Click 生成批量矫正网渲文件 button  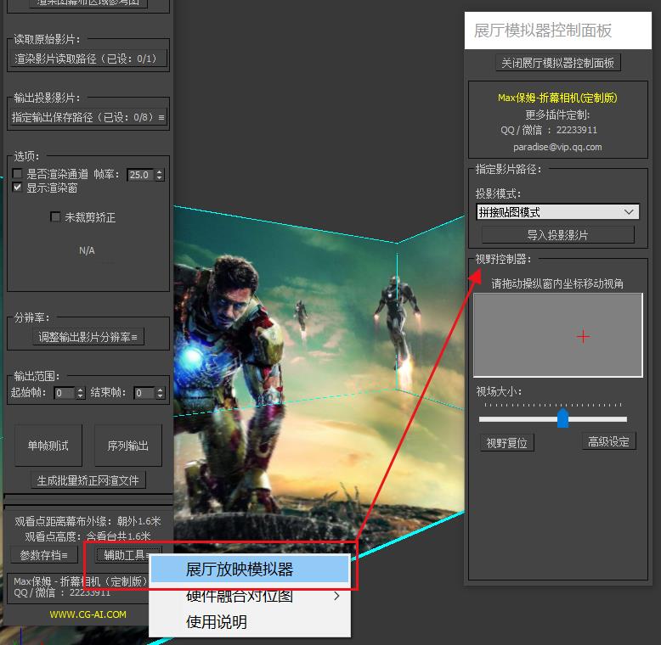tap(88, 480)
